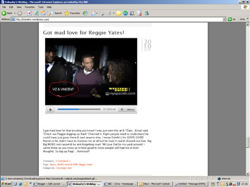The image size is (250, 187).
Task: Open the Back button history dropdown
Action: [15, 13]
